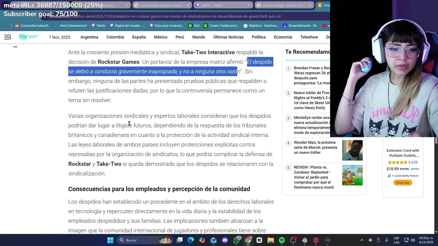
Task: Open clock and calendar flyout
Action: tap(426, 240)
